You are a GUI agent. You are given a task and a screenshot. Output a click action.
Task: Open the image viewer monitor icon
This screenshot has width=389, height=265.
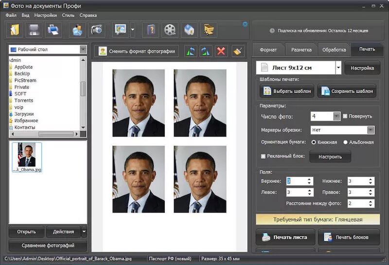[121, 30]
